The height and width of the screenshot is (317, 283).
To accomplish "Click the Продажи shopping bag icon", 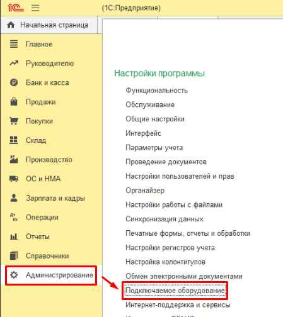I will pos(14,102).
